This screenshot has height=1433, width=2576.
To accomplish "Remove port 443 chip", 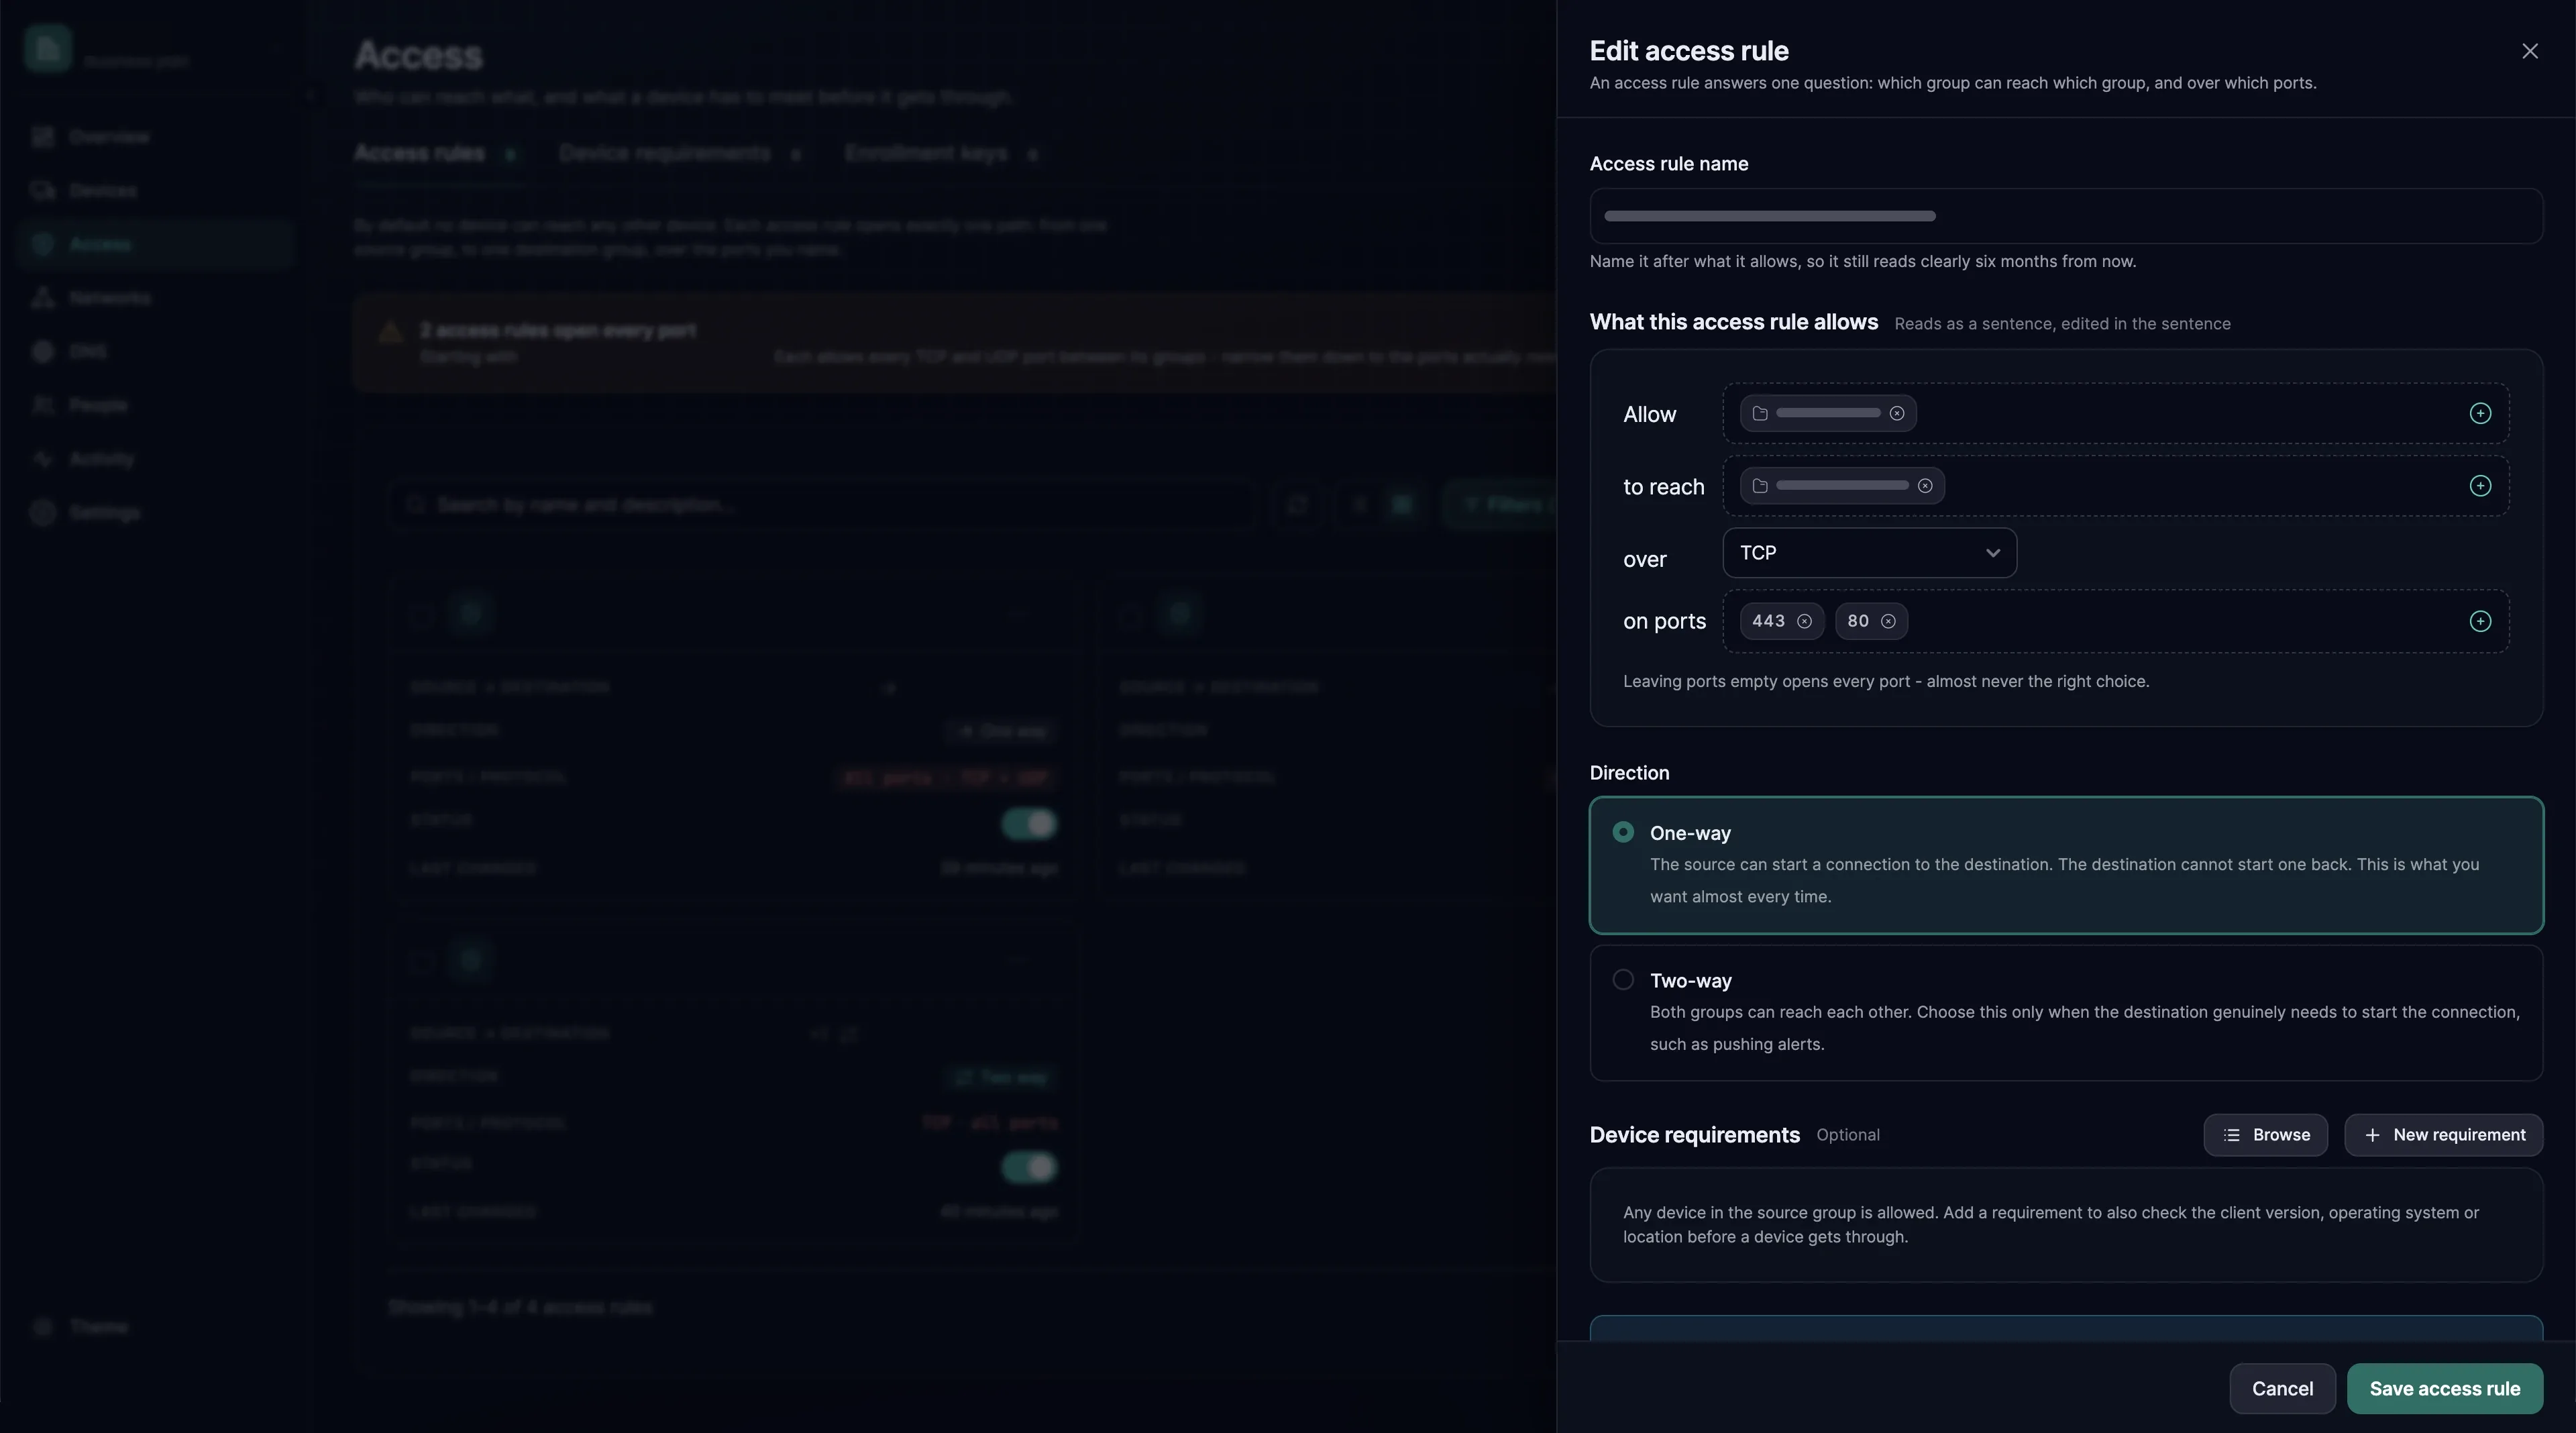I will pos(1804,621).
